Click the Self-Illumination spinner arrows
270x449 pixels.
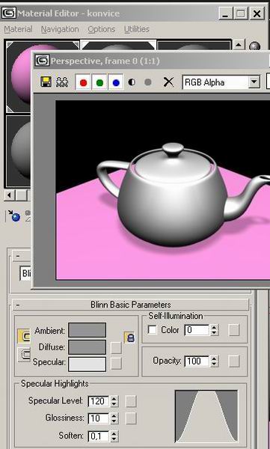click(214, 330)
